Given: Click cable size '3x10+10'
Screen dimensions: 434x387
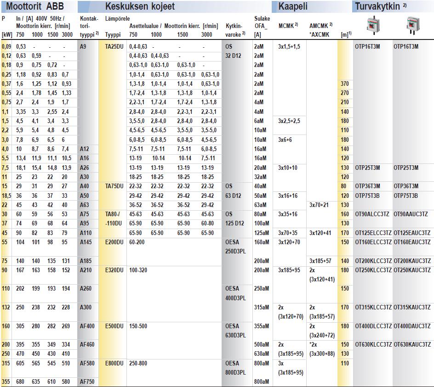Looking at the screenshot, I should [x=288, y=168].
